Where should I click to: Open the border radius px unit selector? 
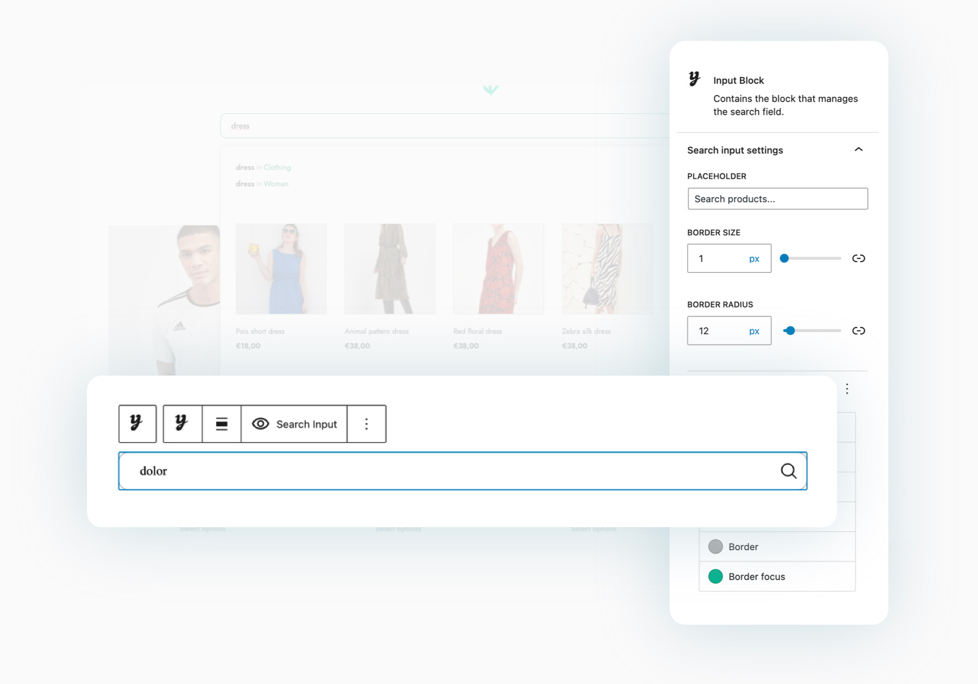[x=754, y=331]
